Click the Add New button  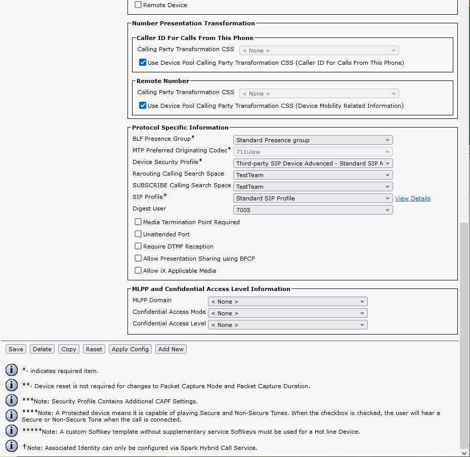(x=170, y=349)
